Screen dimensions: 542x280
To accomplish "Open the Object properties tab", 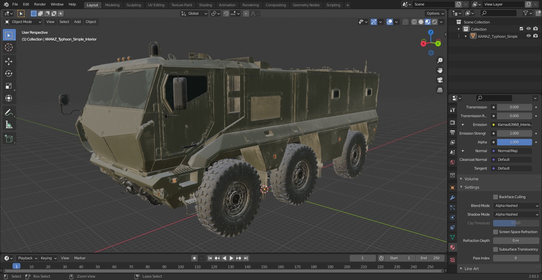I will click(x=452, y=187).
